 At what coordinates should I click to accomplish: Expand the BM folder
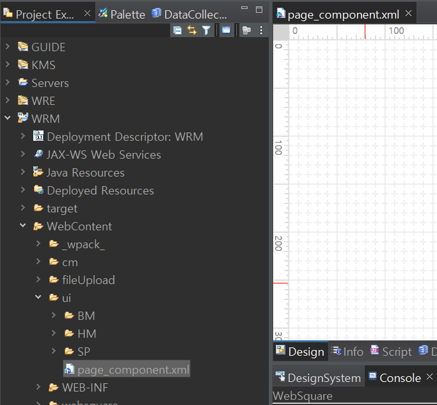point(54,315)
